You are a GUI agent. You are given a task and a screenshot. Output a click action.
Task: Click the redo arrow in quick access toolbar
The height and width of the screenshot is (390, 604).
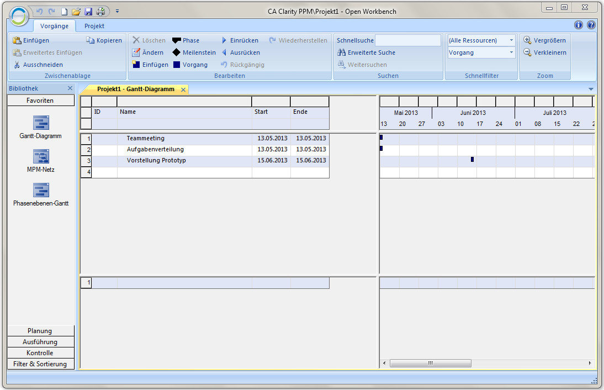tap(51, 12)
